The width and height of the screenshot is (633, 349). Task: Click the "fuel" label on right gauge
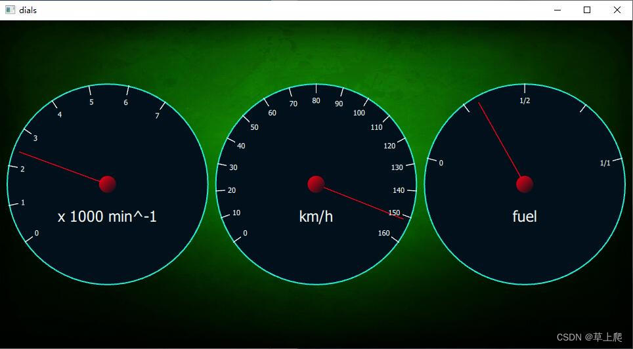(525, 216)
